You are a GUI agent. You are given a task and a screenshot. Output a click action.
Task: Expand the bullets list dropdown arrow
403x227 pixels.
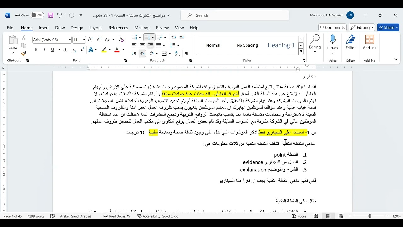pyautogui.click(x=140, y=37)
